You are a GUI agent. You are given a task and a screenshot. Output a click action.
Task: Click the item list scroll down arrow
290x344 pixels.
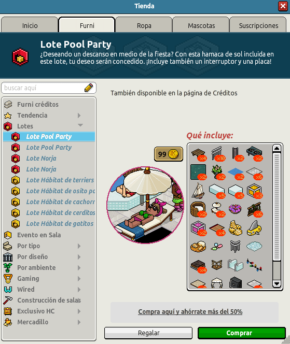(x=277, y=284)
